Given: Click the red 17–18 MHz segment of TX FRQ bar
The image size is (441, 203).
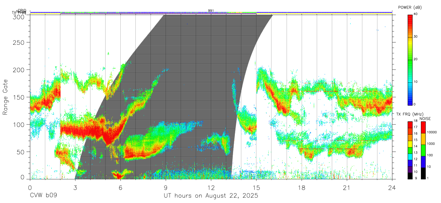Looking at the screenshot, I should pyautogui.click(x=410, y=125).
